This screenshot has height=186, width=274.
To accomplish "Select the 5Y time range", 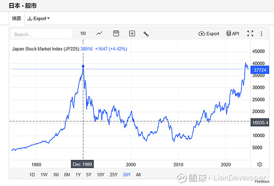I will coord(89,175).
